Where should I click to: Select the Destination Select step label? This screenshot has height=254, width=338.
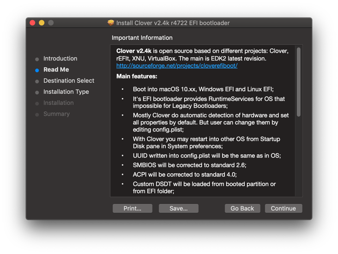68,81
